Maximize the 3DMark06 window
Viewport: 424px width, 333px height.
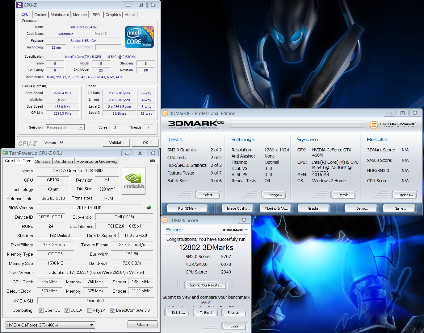tap(402, 113)
